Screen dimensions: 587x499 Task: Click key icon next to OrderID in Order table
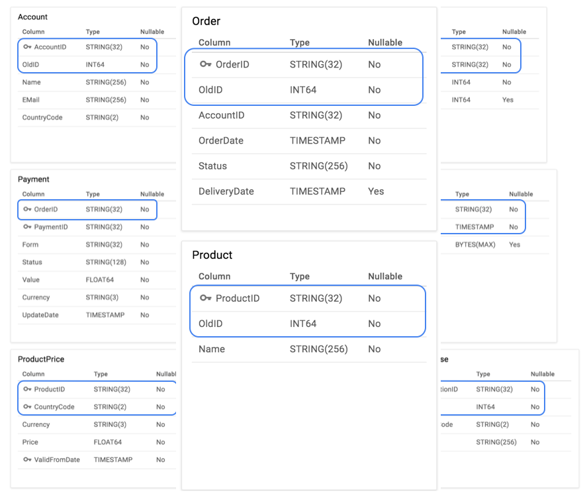(x=206, y=64)
